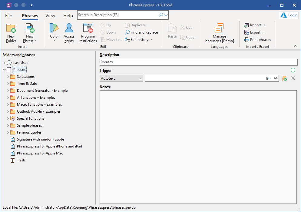Screen dimensions: 301x212
Task: Click the Print phrases icon
Action: click(x=247, y=40)
